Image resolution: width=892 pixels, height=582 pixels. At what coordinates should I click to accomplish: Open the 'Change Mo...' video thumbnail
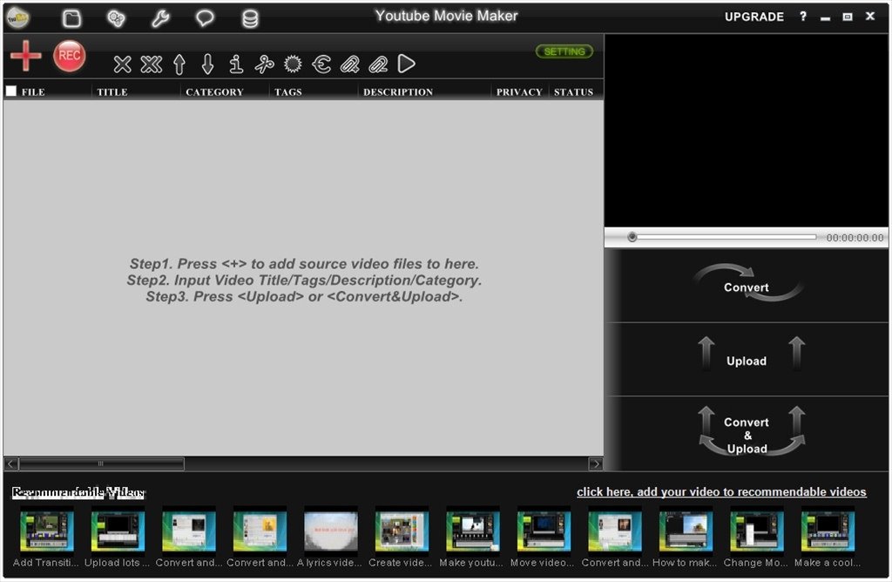coord(757,531)
